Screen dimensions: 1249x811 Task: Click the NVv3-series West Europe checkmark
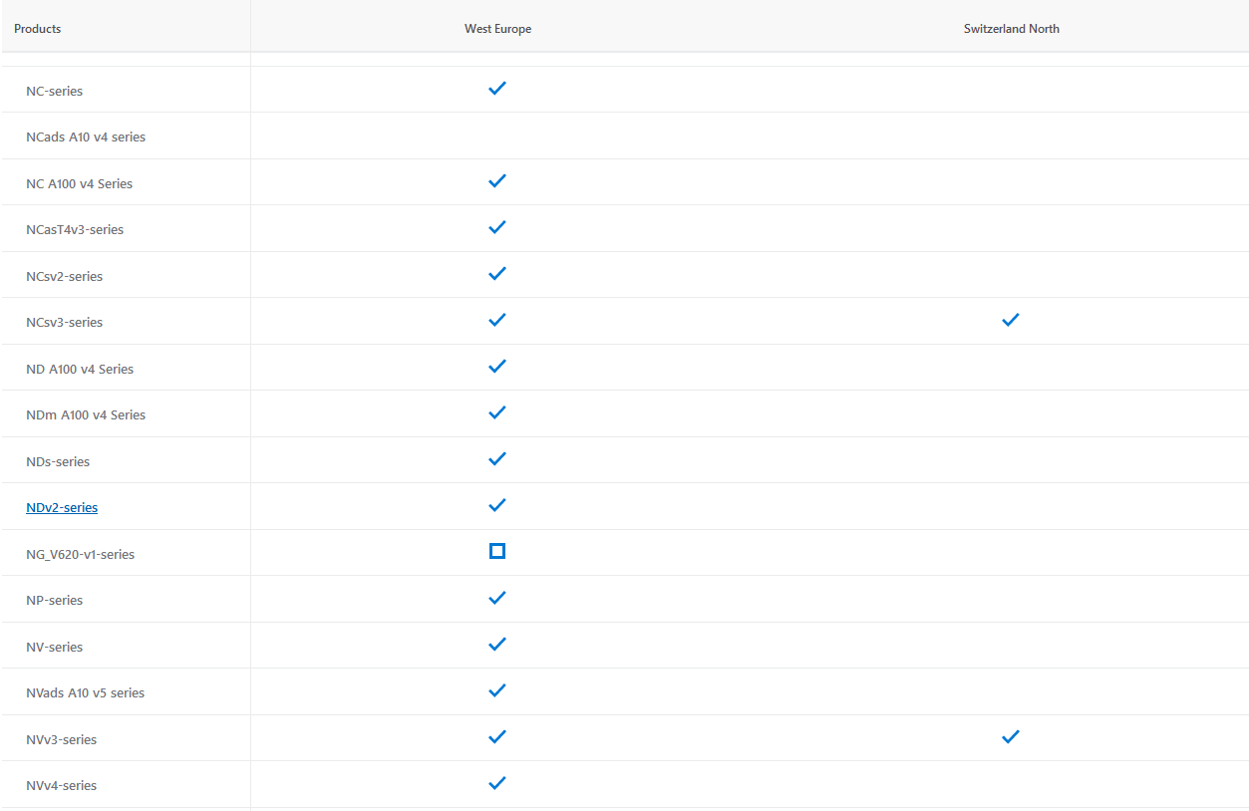[x=497, y=736]
